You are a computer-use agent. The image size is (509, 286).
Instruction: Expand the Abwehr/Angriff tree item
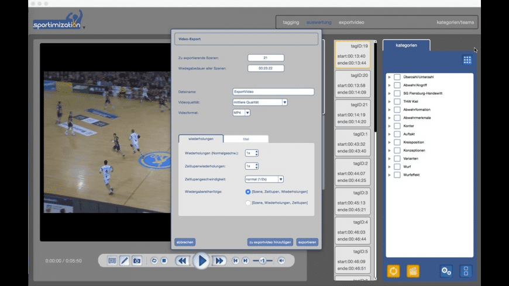point(390,85)
